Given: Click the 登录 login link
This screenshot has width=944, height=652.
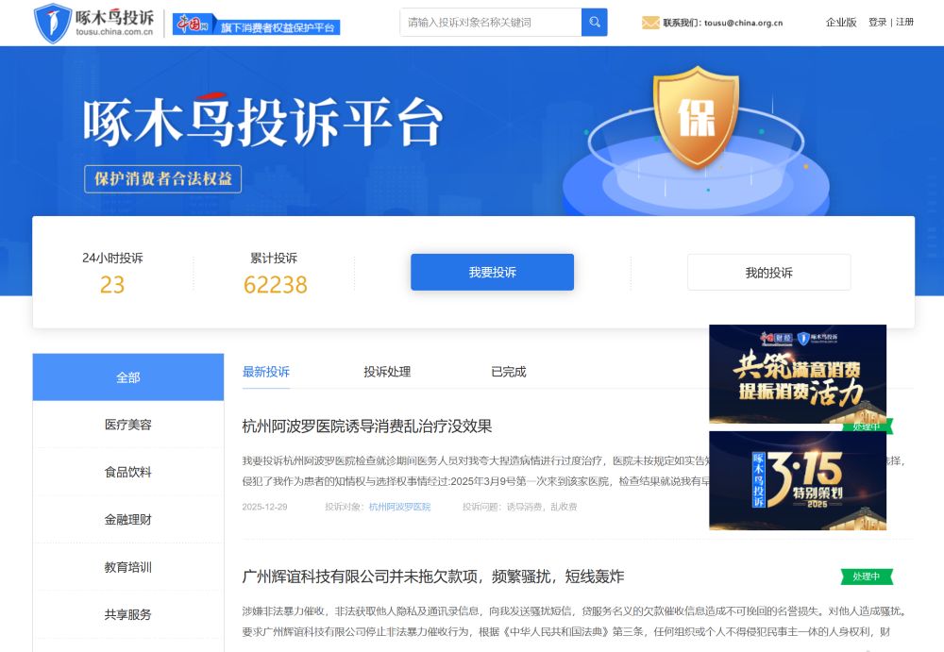Looking at the screenshot, I should (x=877, y=23).
